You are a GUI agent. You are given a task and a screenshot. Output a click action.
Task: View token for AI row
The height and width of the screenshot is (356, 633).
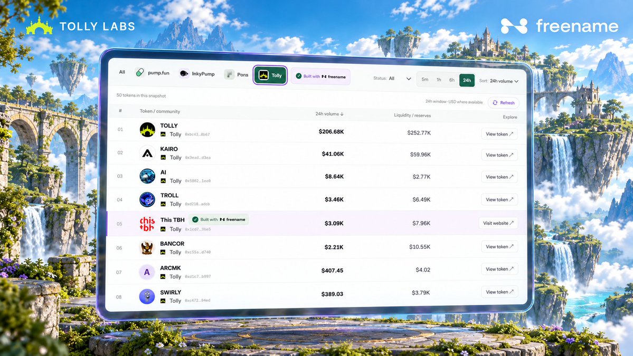499,177
